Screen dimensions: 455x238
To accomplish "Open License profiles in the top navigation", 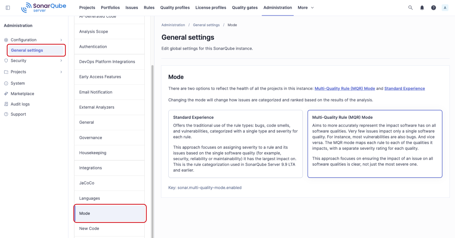I will (x=211, y=8).
